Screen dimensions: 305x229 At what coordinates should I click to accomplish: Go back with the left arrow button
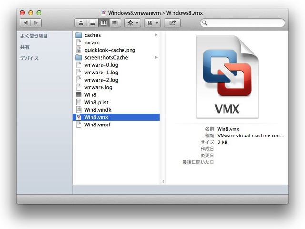tap(25, 23)
